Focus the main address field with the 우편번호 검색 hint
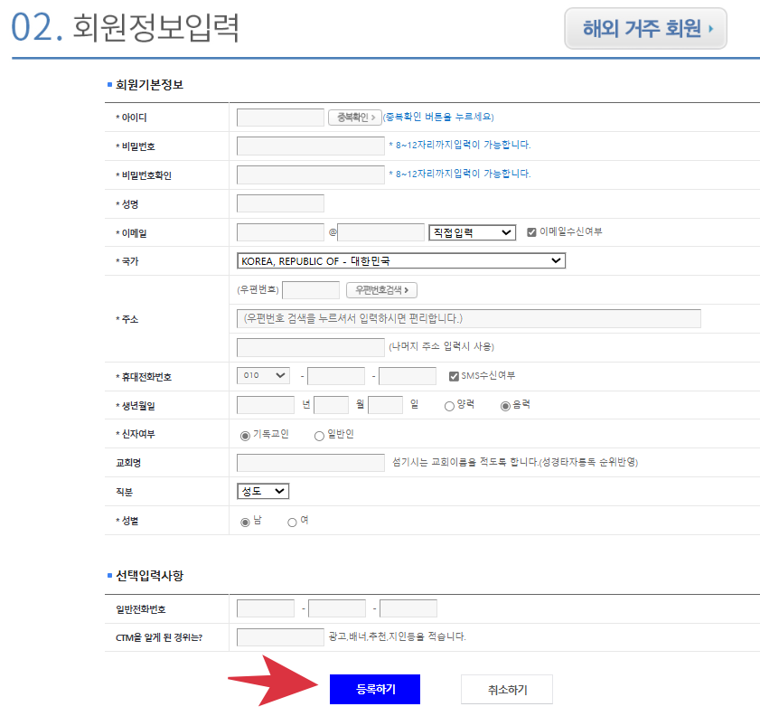 click(469, 318)
